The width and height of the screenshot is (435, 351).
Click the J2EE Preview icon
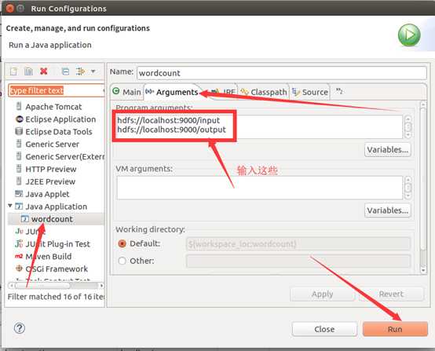(19, 181)
